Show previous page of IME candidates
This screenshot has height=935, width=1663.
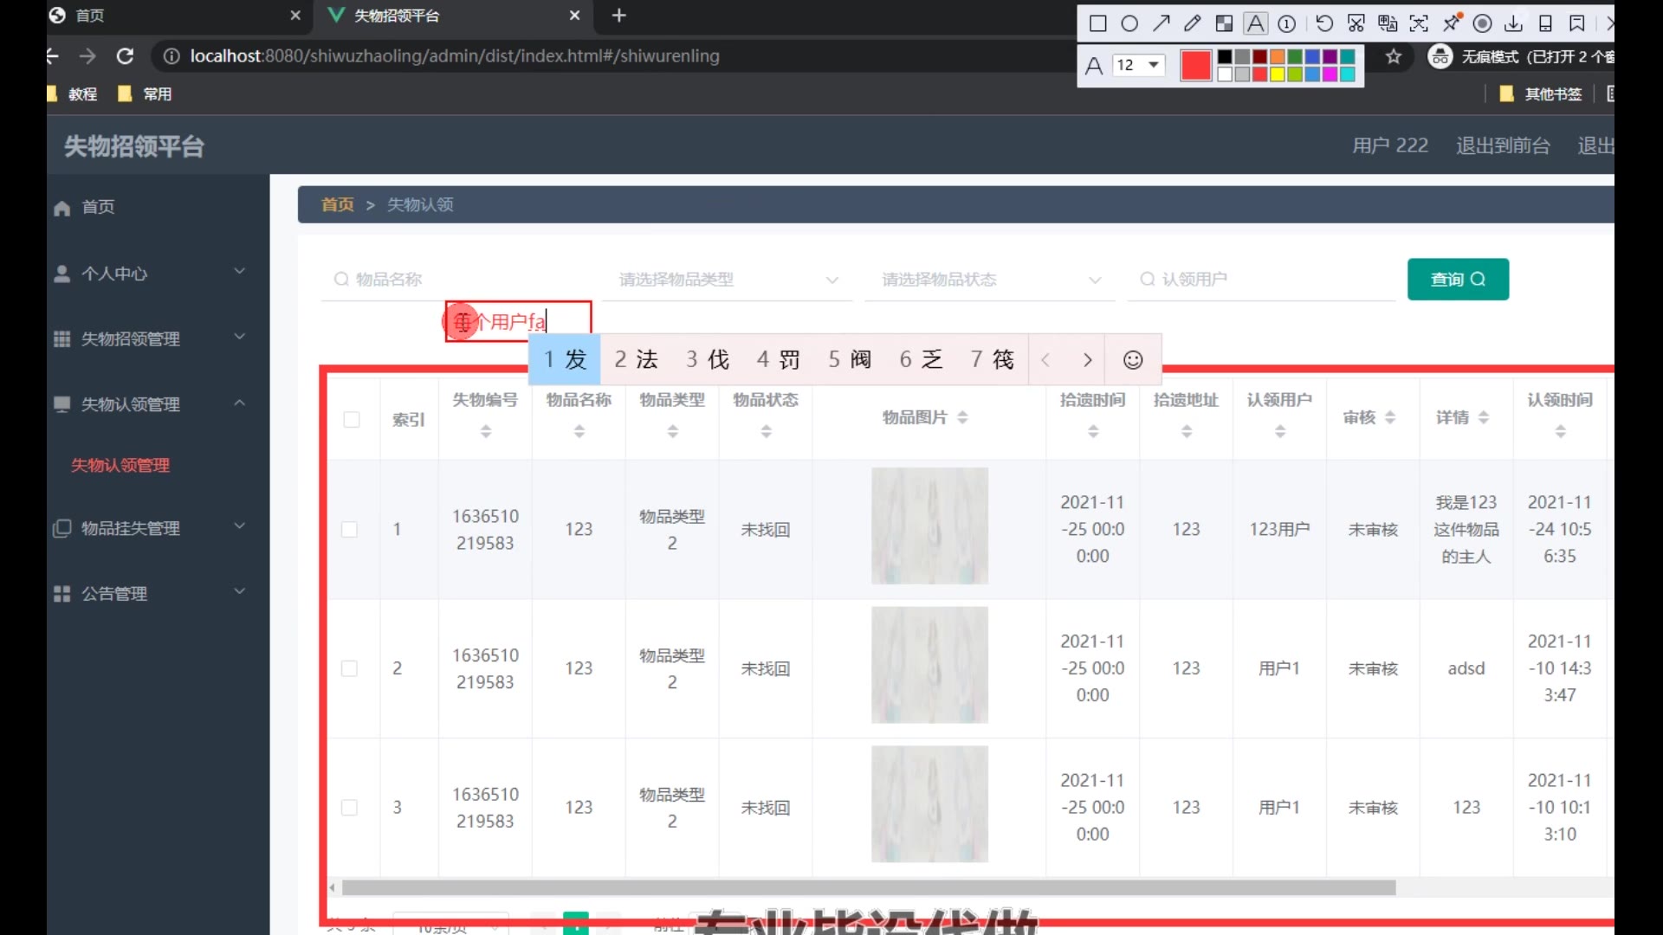click(x=1045, y=359)
